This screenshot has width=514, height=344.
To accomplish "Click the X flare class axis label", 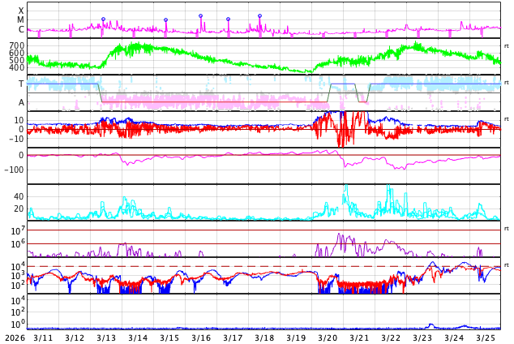I will [x=21, y=11].
